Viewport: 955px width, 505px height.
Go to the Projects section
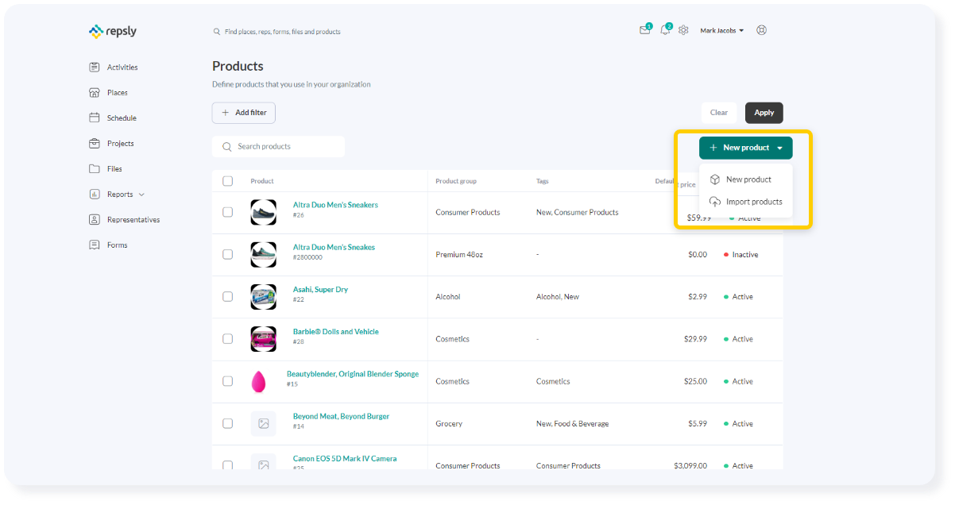118,143
